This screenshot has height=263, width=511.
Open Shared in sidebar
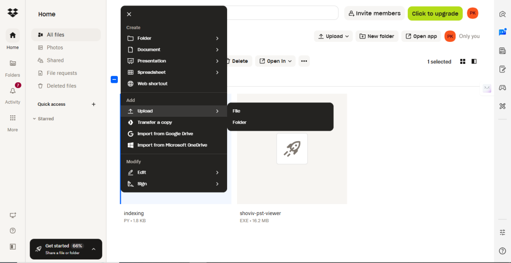point(66,60)
